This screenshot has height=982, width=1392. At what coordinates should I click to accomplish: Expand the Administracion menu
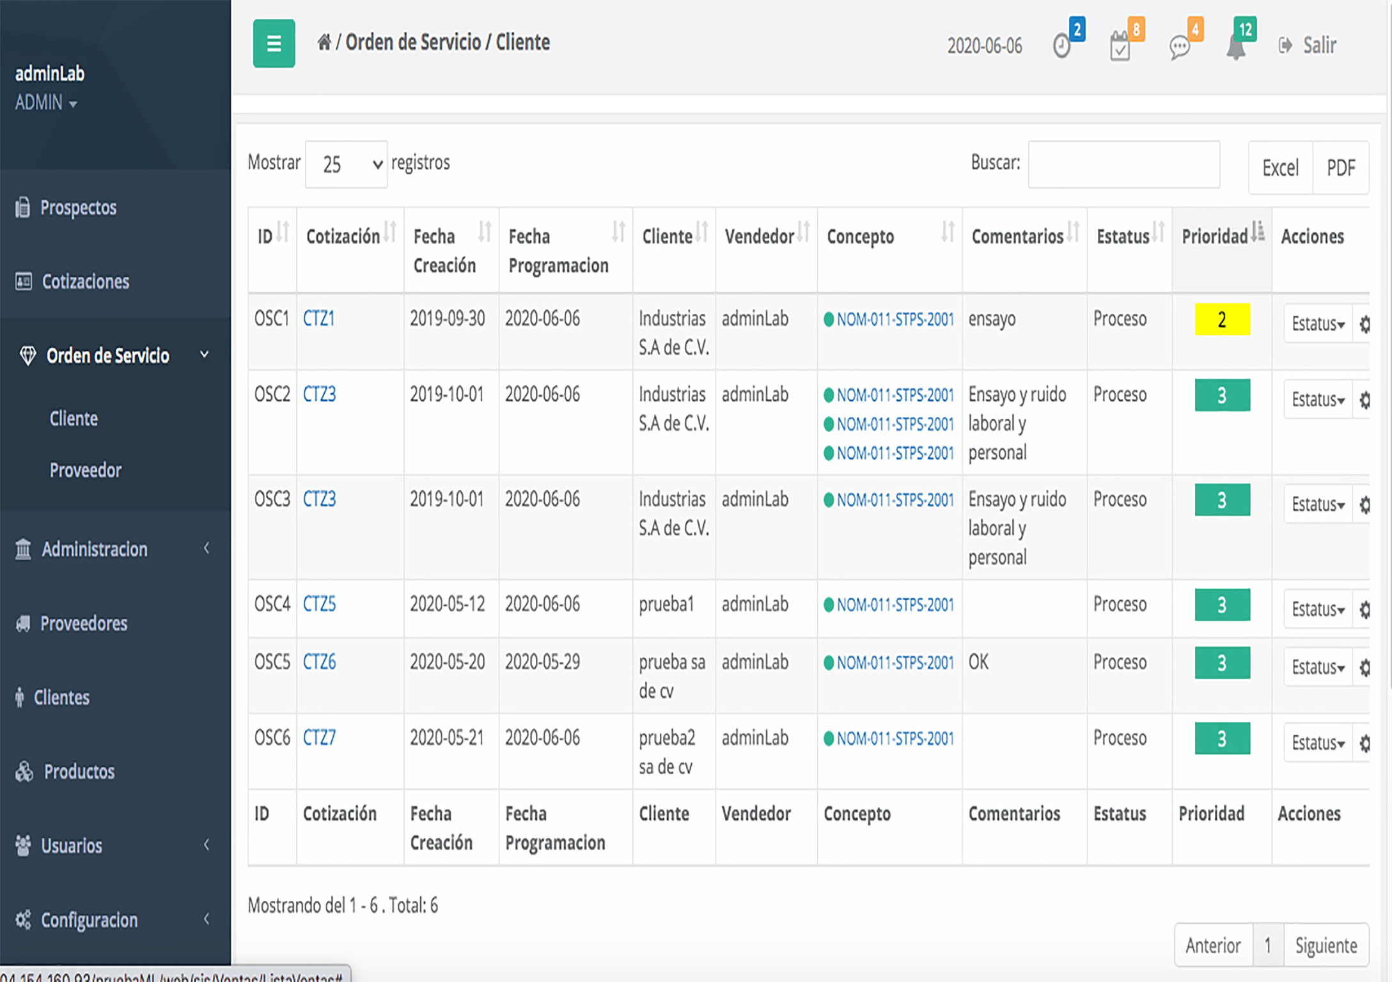click(115, 549)
